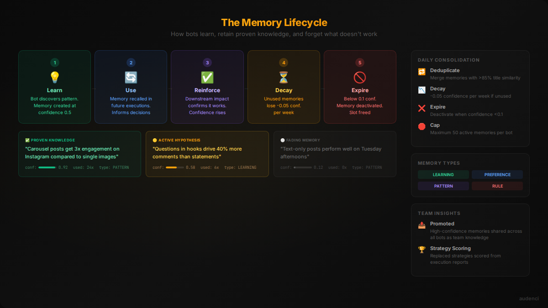Click the Use cycle arrows icon
Image resolution: width=548 pixels, height=308 pixels.
tap(131, 77)
